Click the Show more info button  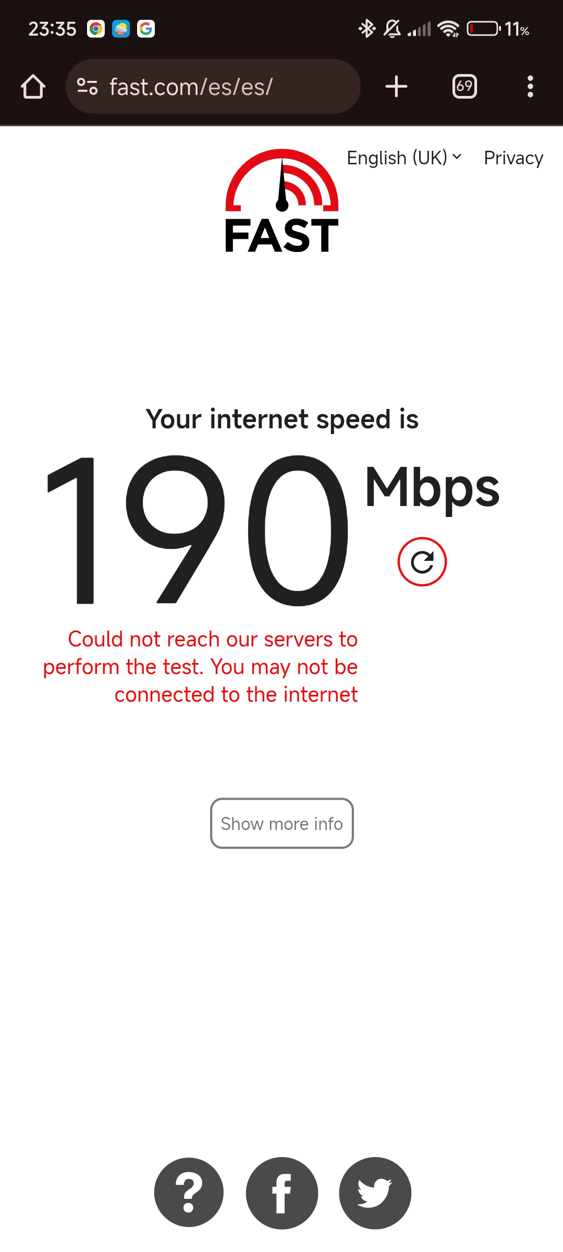click(282, 823)
